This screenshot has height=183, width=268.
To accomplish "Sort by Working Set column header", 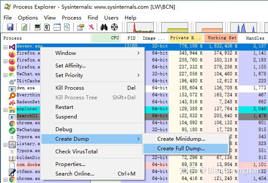I will click(221, 38).
